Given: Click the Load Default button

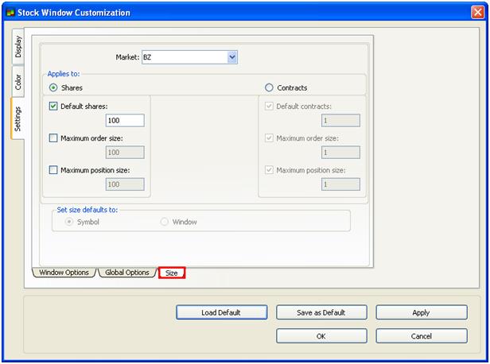Looking at the screenshot, I should (221, 312).
